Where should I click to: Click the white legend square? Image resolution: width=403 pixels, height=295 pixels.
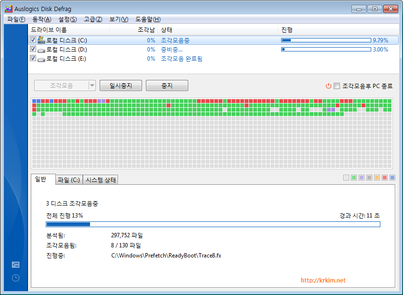click(x=346, y=178)
